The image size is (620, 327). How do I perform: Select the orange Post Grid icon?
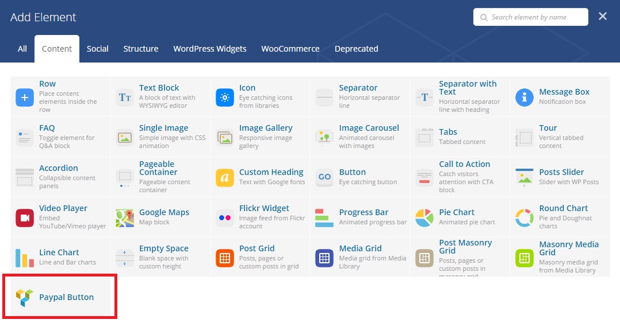225,258
